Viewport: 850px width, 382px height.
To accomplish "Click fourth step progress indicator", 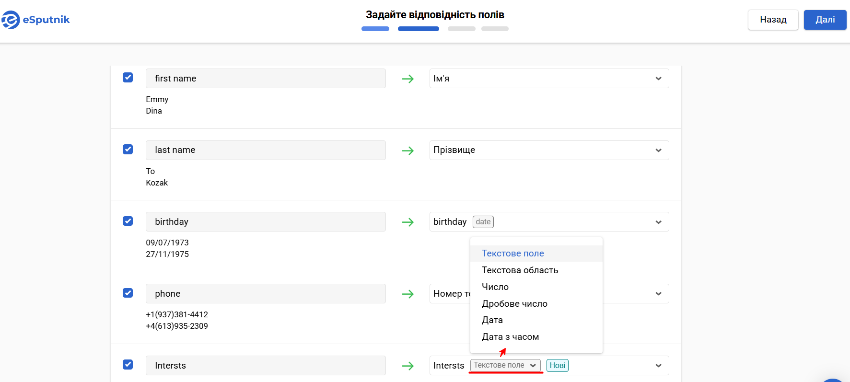I will (495, 29).
